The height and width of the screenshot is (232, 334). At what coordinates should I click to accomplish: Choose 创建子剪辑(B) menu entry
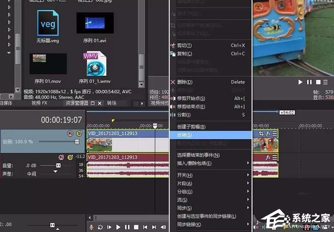click(211, 127)
